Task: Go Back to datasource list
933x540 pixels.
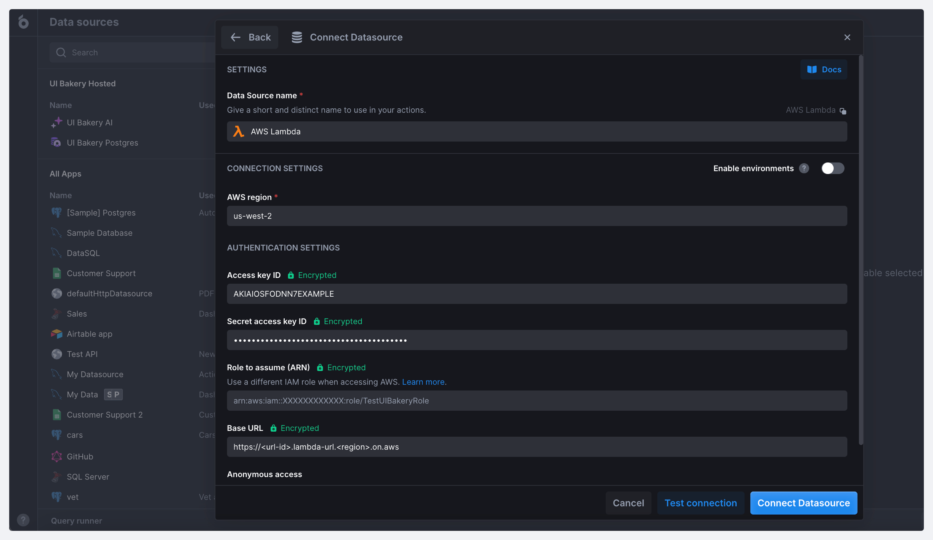Action: [250, 37]
